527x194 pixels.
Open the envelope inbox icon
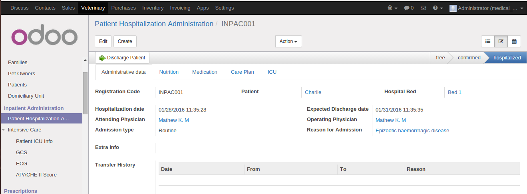click(x=424, y=8)
